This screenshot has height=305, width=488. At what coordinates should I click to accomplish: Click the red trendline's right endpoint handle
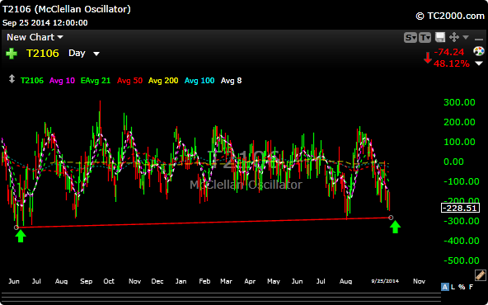pos(391,218)
